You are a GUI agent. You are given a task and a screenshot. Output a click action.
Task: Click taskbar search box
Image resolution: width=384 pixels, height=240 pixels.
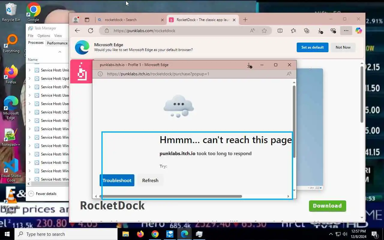(66, 234)
